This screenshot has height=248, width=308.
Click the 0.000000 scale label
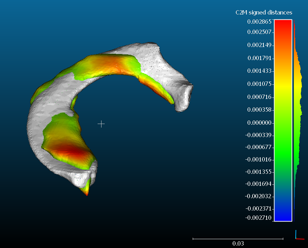[259, 123]
